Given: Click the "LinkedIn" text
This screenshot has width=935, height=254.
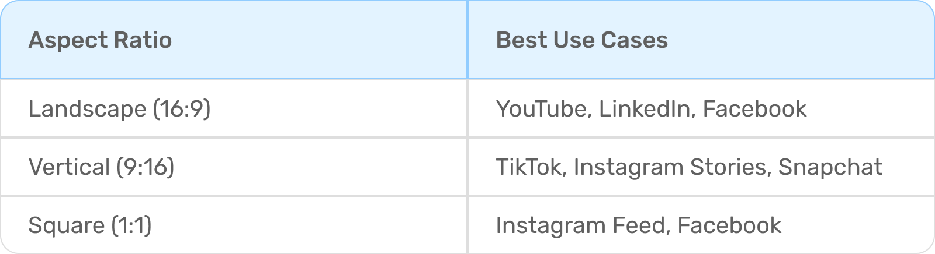Looking at the screenshot, I should (x=645, y=109).
